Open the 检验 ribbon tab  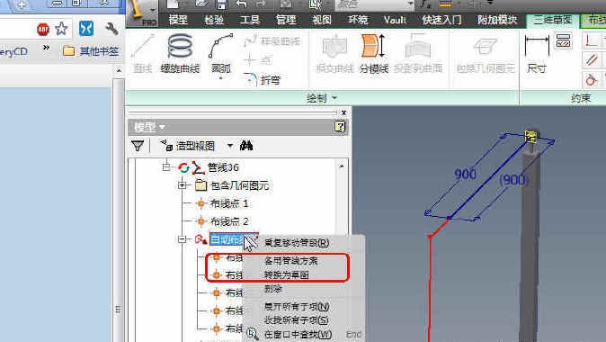[x=214, y=20]
